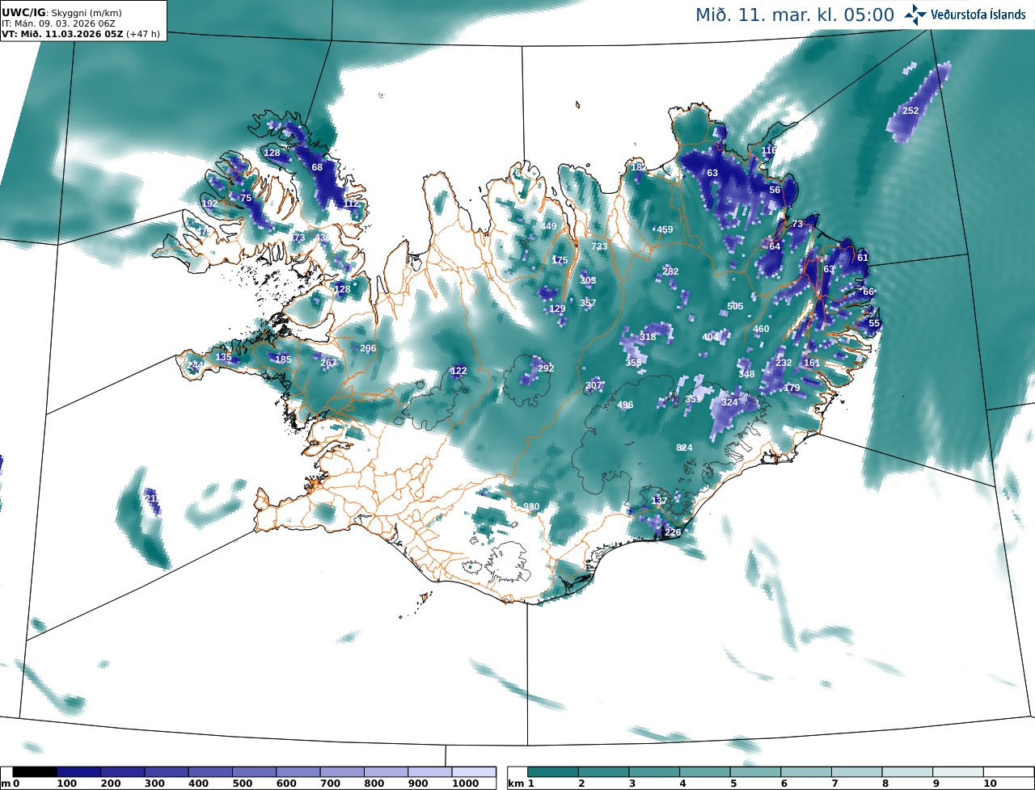Click the 'm 0' legend label

coord(11,784)
